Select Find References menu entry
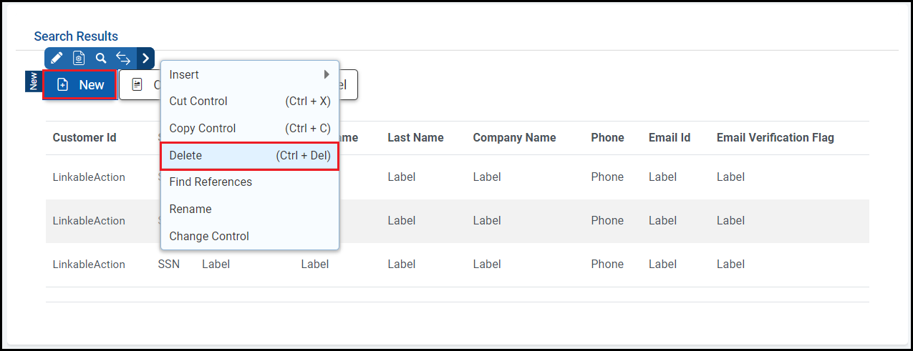 211,182
